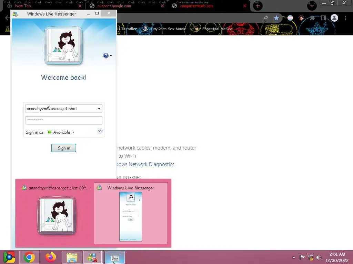Open the taskbar clock and date
The height and width of the screenshot is (264, 353).
(x=337, y=257)
